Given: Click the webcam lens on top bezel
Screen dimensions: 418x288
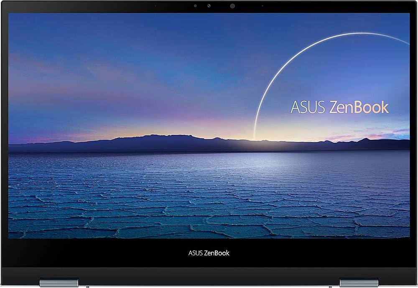Looking at the screenshot, I should [232, 6].
